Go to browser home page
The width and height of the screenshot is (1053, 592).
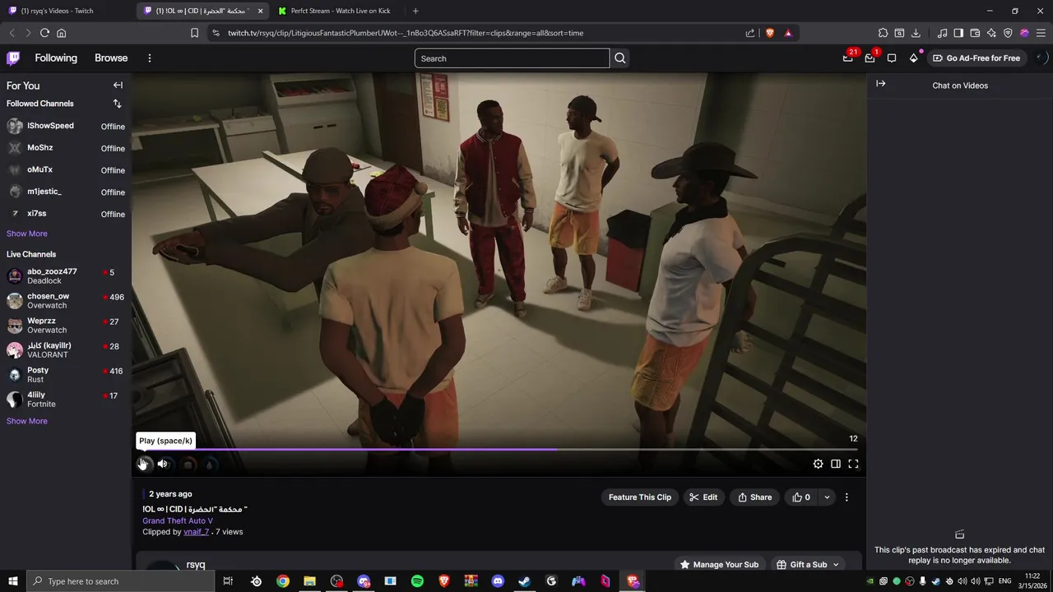pos(61,33)
